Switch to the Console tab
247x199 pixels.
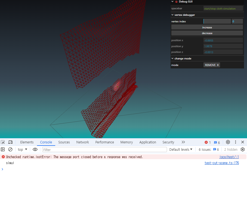[x=46, y=142]
